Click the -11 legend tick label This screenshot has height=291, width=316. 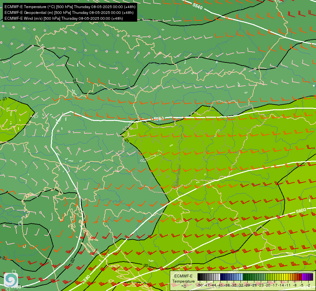(288, 285)
